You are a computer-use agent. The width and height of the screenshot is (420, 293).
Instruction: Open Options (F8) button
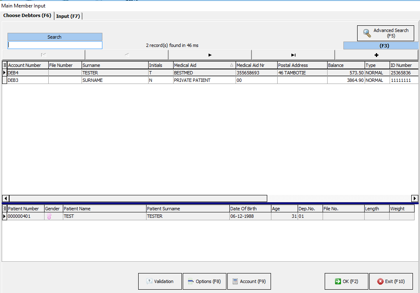point(204,281)
